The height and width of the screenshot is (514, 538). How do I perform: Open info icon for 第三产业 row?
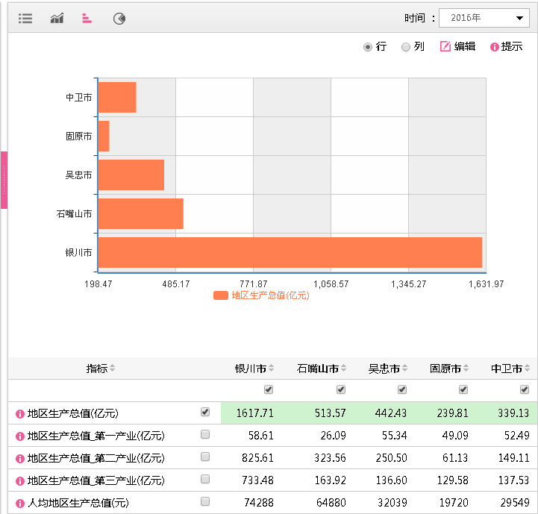tap(20, 481)
